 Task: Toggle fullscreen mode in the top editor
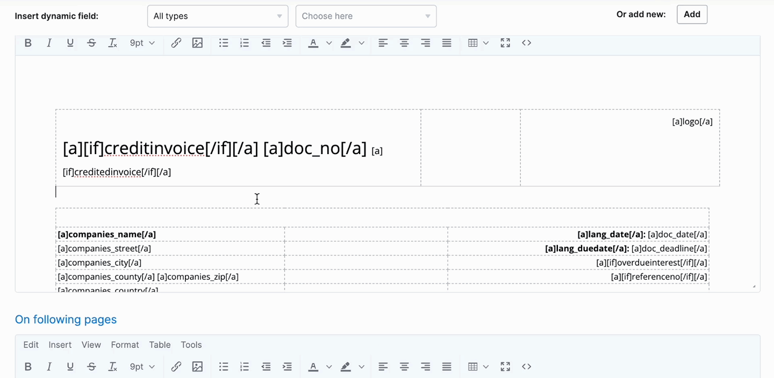(x=505, y=43)
